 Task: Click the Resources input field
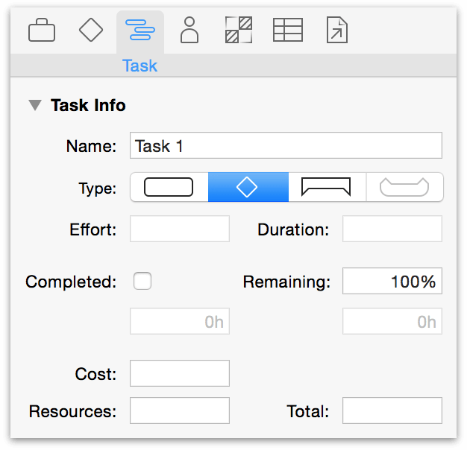point(180,411)
